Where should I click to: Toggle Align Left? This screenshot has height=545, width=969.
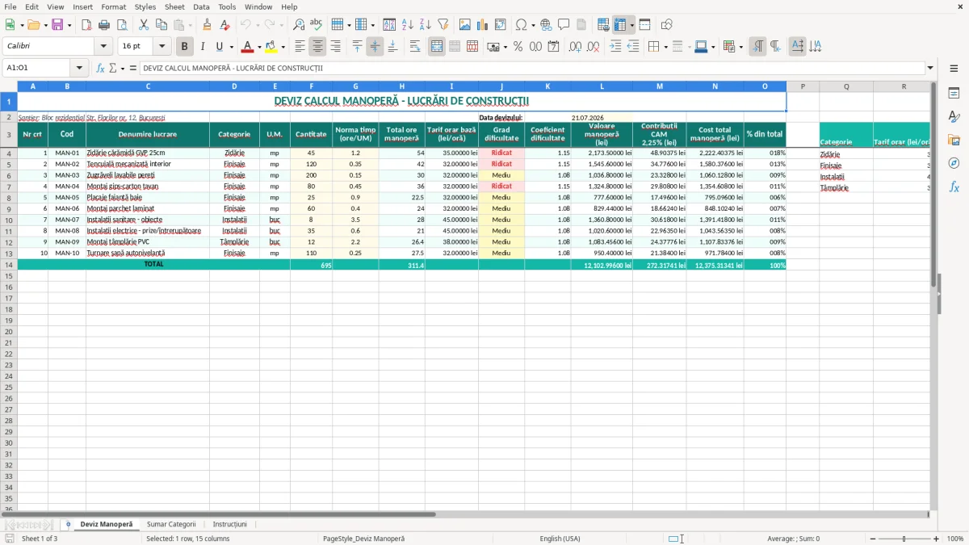300,47
